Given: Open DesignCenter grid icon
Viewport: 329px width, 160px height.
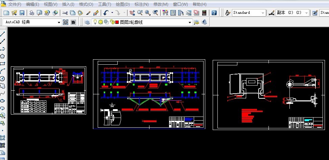Looking at the screenshot, I should 173,13.
